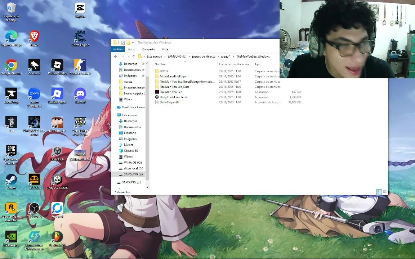415x259 pixels.
Task: Click the Cheat Engine desktop icon
Action: 80,38
